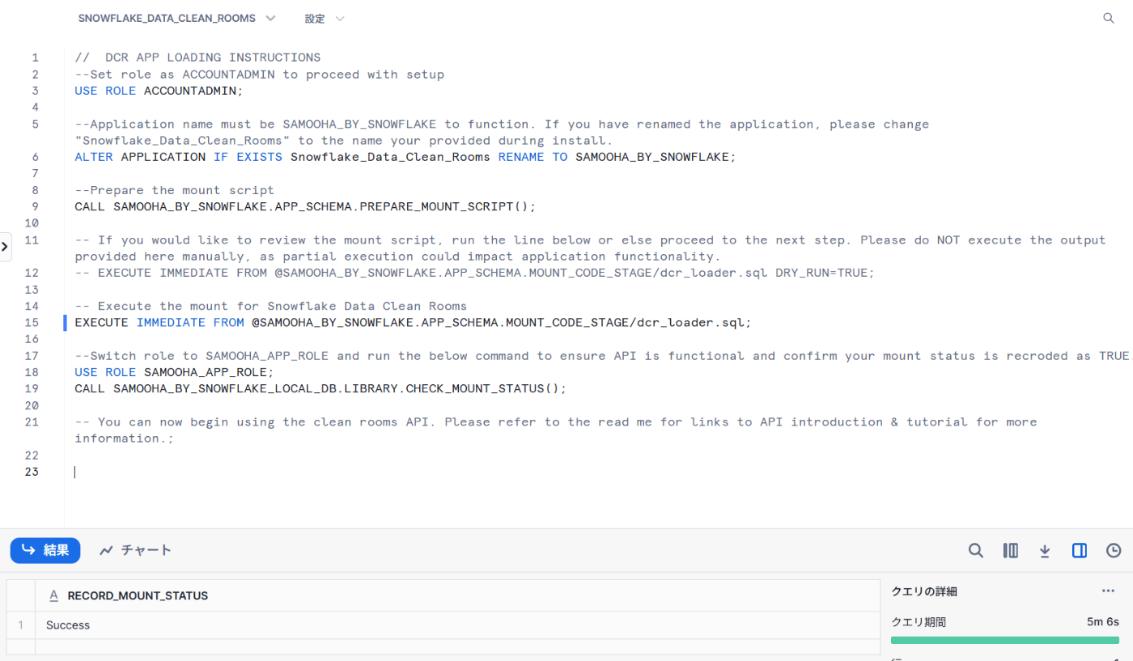
Task: Click the review the mount script comment
Action: tap(590, 248)
